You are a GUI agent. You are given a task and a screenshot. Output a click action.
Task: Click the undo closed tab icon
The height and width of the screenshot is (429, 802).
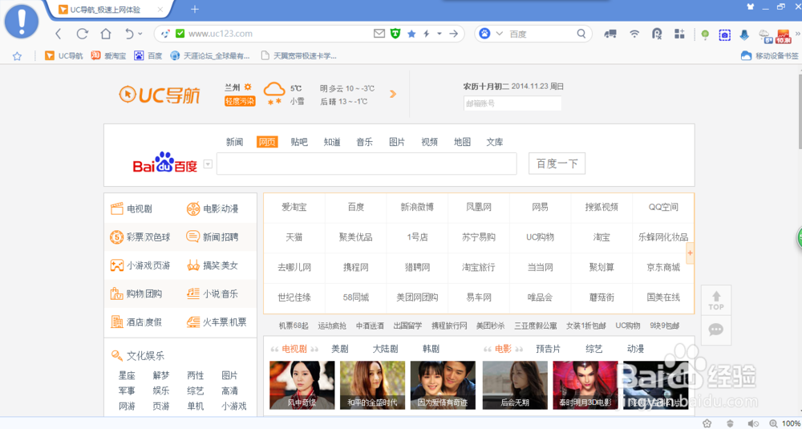pos(129,34)
